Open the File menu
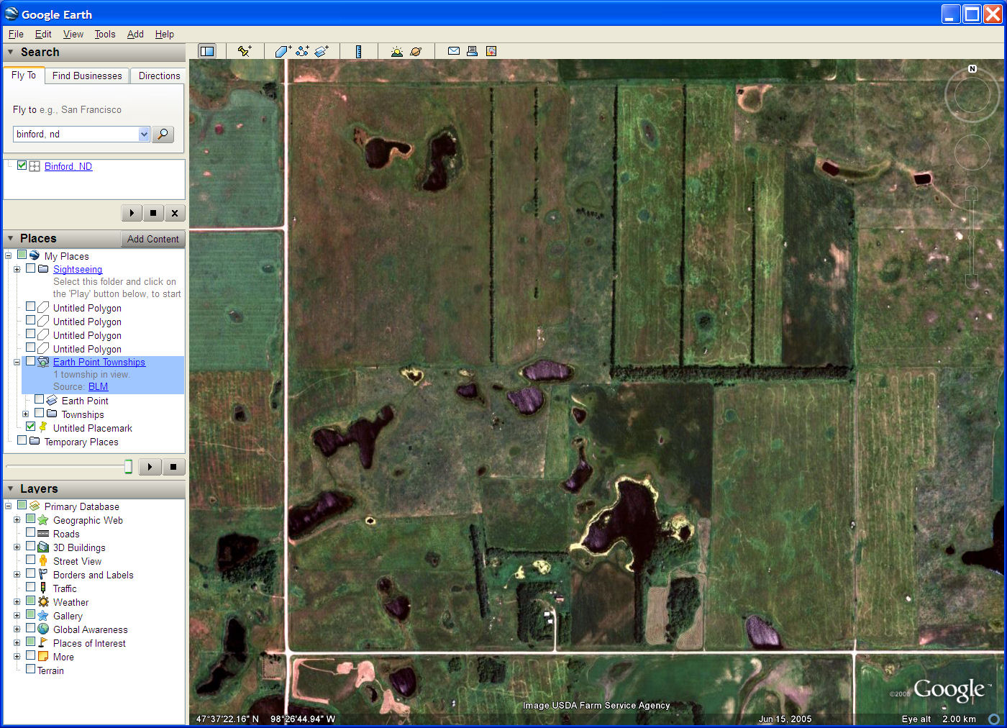Image resolution: width=1007 pixels, height=728 pixels. tap(16, 34)
